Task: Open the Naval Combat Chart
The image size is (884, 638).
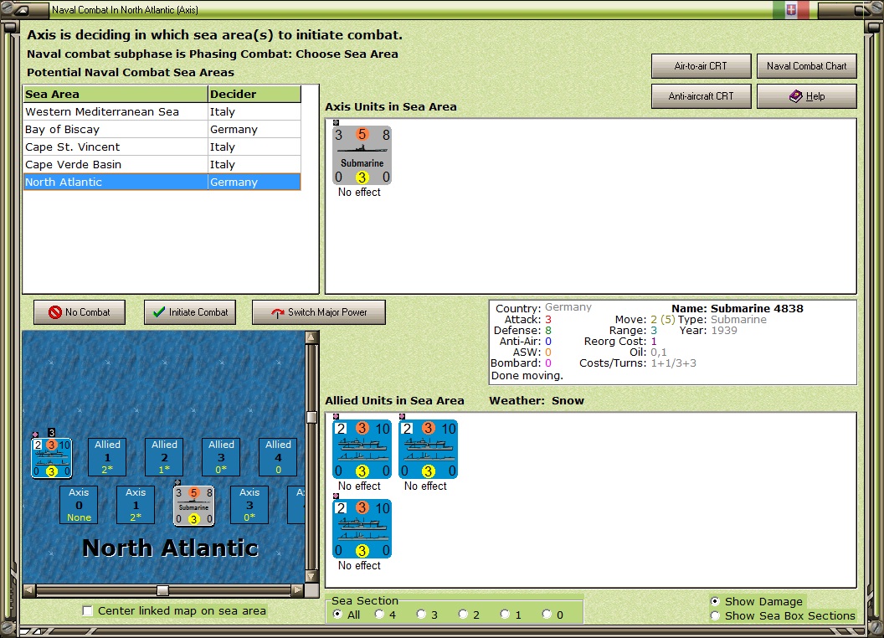Action: pos(807,66)
